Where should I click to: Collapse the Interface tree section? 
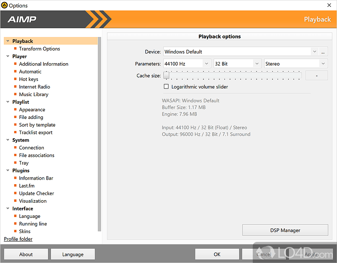(x=8, y=208)
